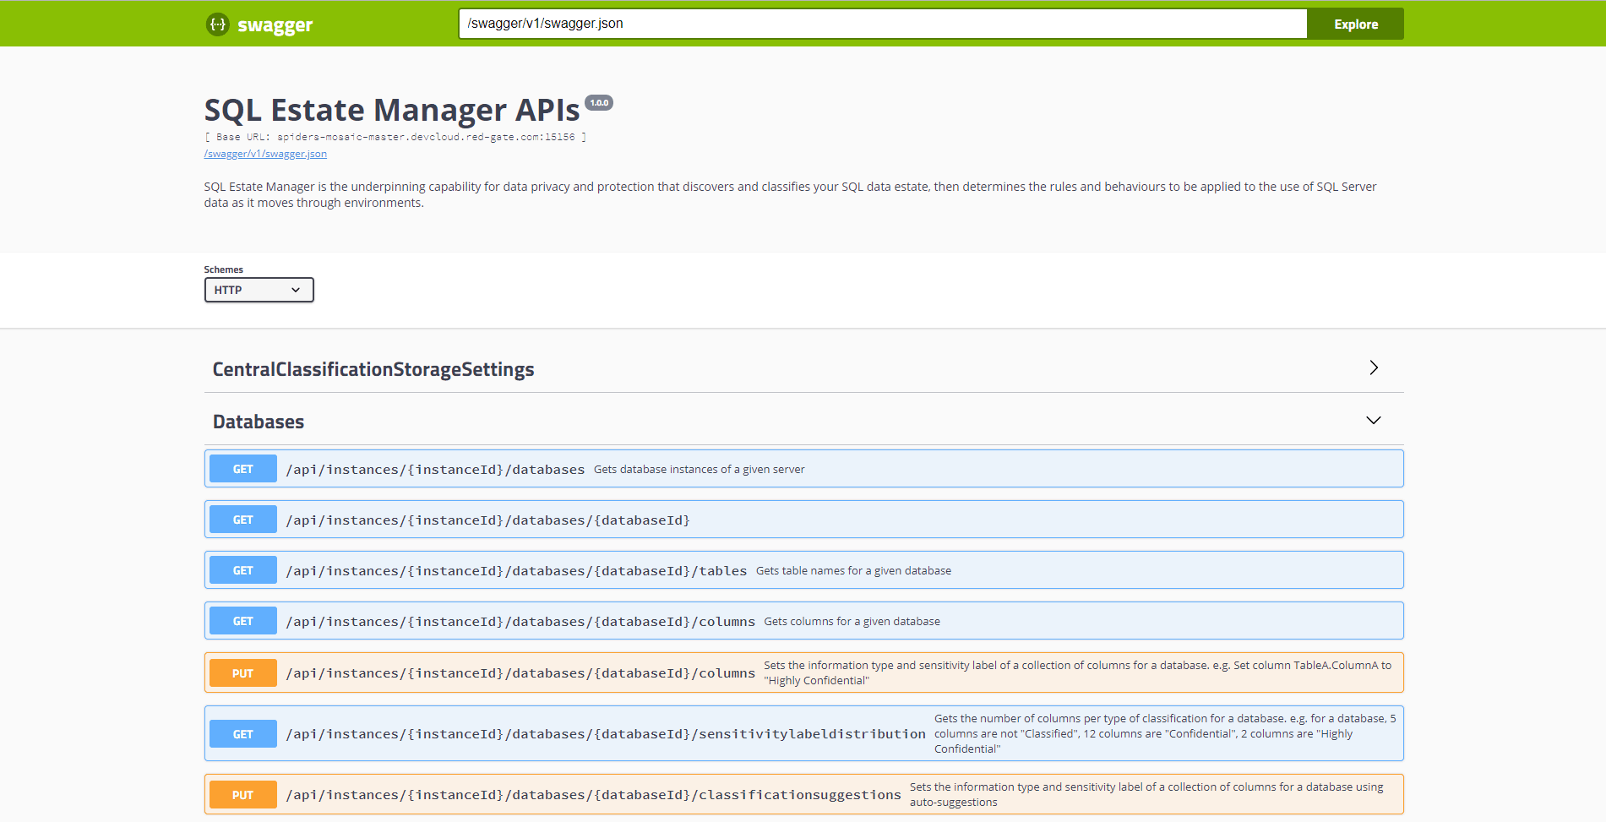Click the Explore button
1606x822 pixels.
(1355, 24)
